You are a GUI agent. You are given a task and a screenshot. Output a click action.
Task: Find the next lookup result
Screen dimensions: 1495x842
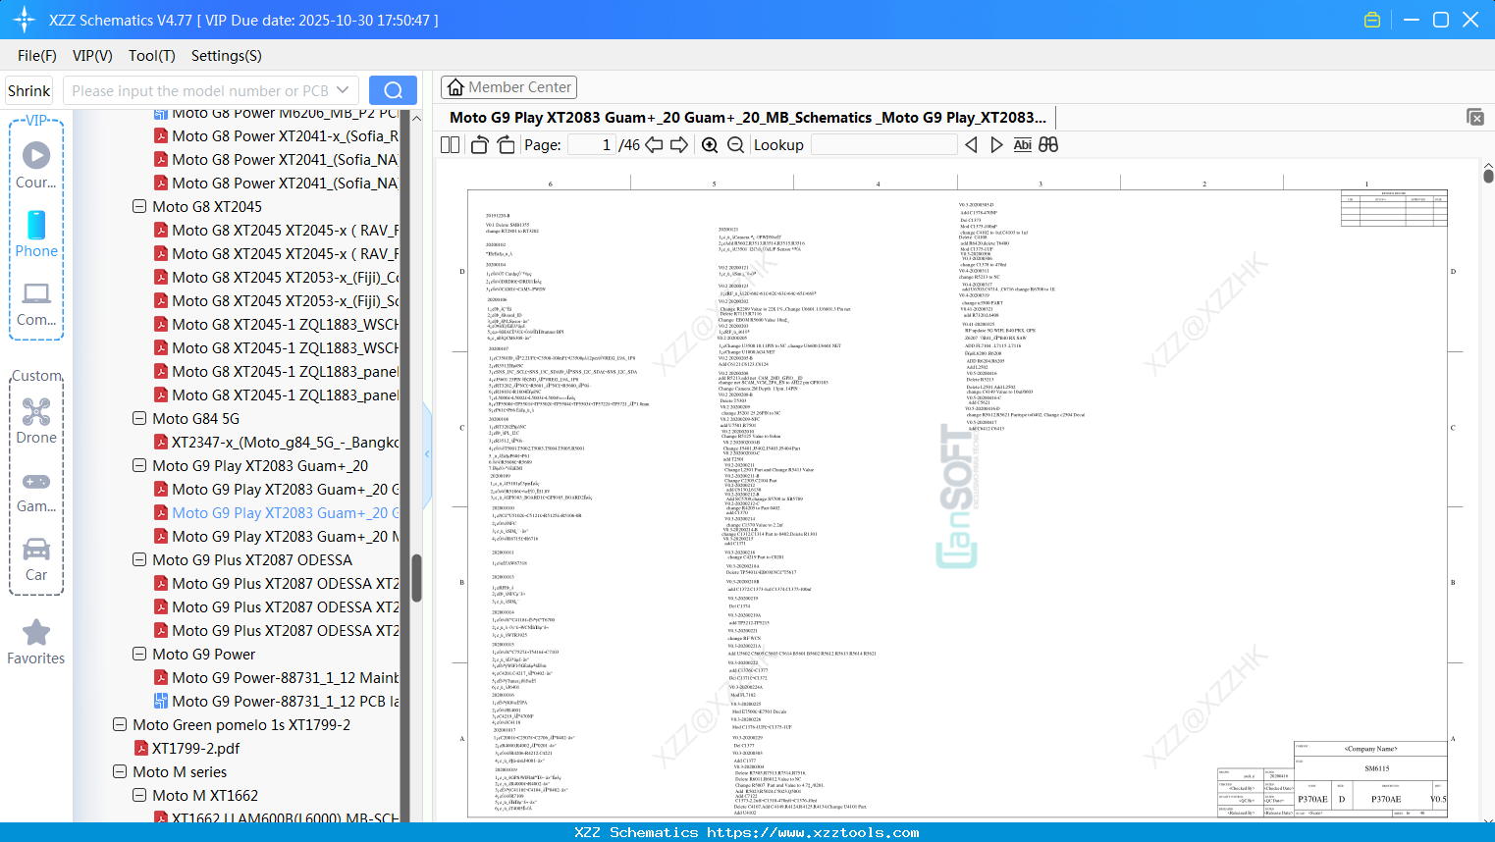click(996, 145)
